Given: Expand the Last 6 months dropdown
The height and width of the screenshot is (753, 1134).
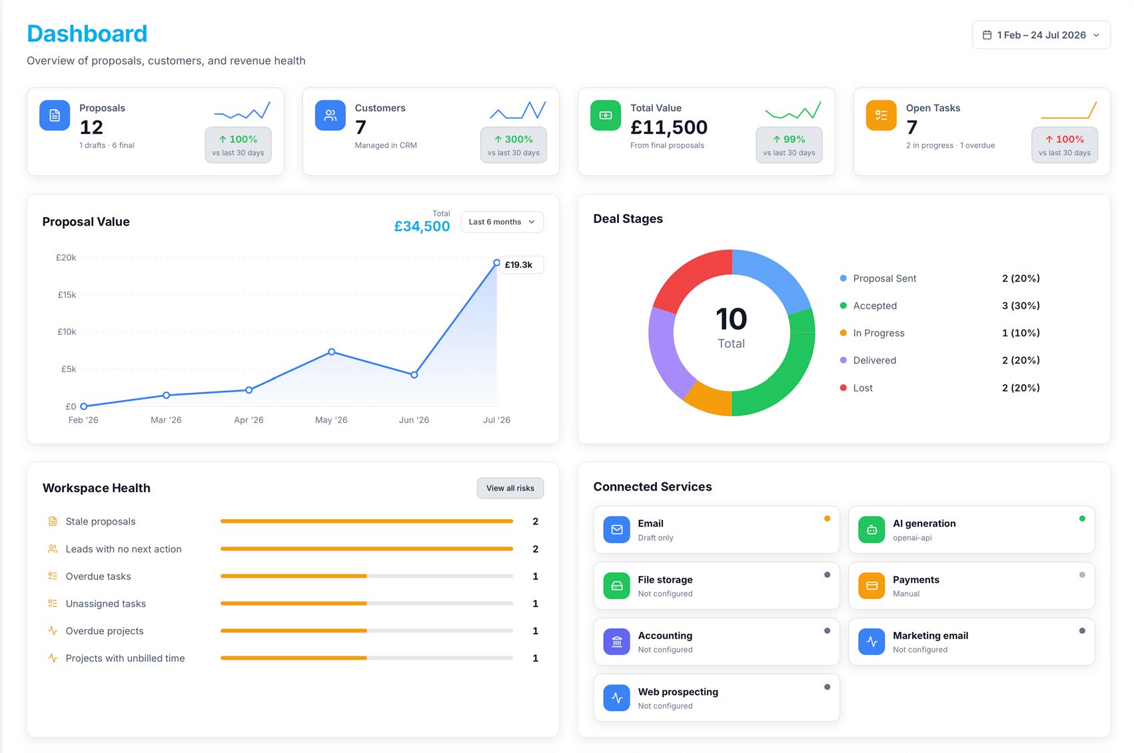Looking at the screenshot, I should 502,222.
